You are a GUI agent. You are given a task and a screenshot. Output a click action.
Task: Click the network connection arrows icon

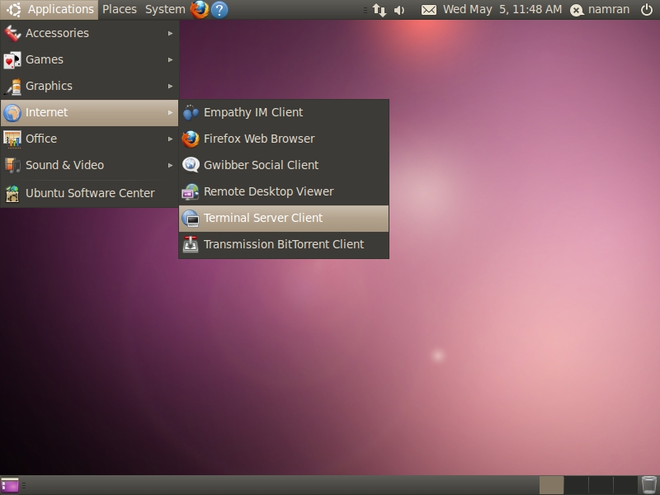coord(379,10)
